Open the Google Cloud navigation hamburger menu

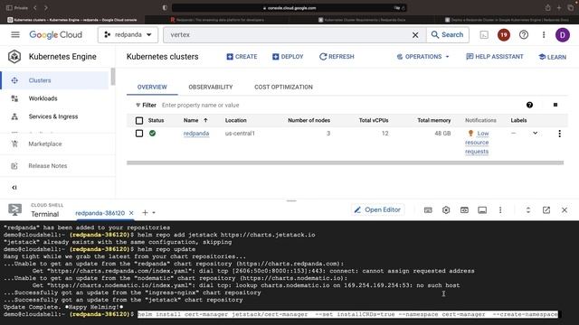(15, 34)
